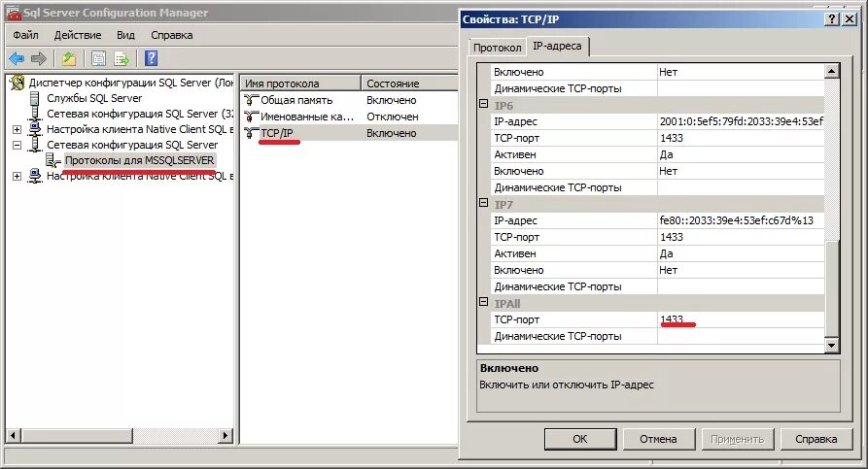Open Properties via the toolbar sheet icon
Screen dimensions: 868x469
click(98, 58)
